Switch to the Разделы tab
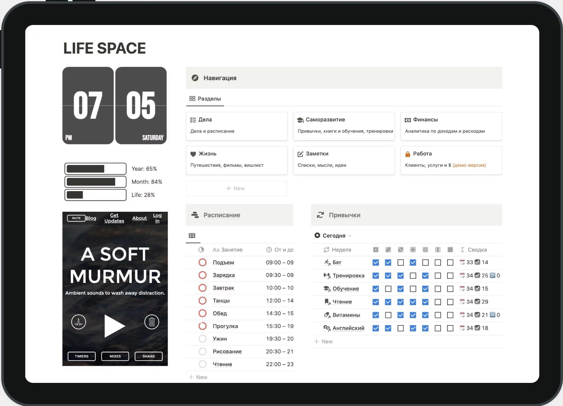Image resolution: width=563 pixels, height=406 pixels. [205, 99]
